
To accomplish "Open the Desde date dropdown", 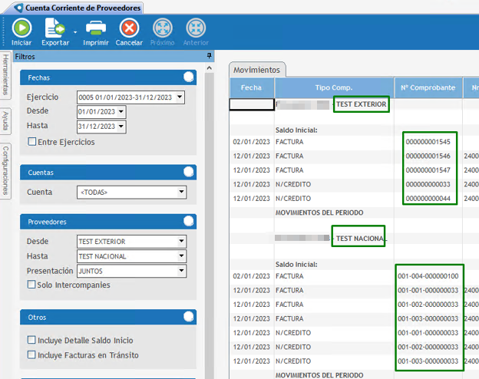I will (121, 111).
